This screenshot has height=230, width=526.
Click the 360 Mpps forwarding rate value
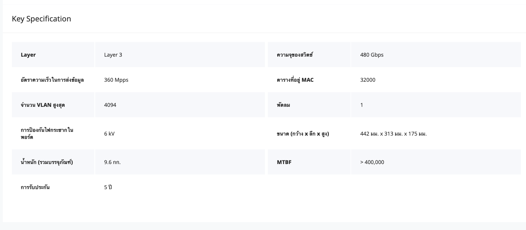coord(116,80)
